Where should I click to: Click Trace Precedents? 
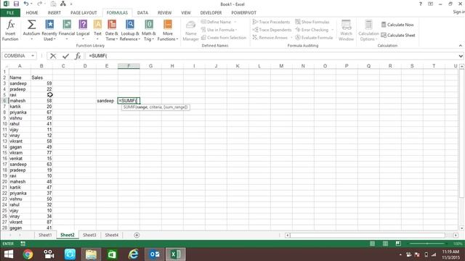[271, 22]
